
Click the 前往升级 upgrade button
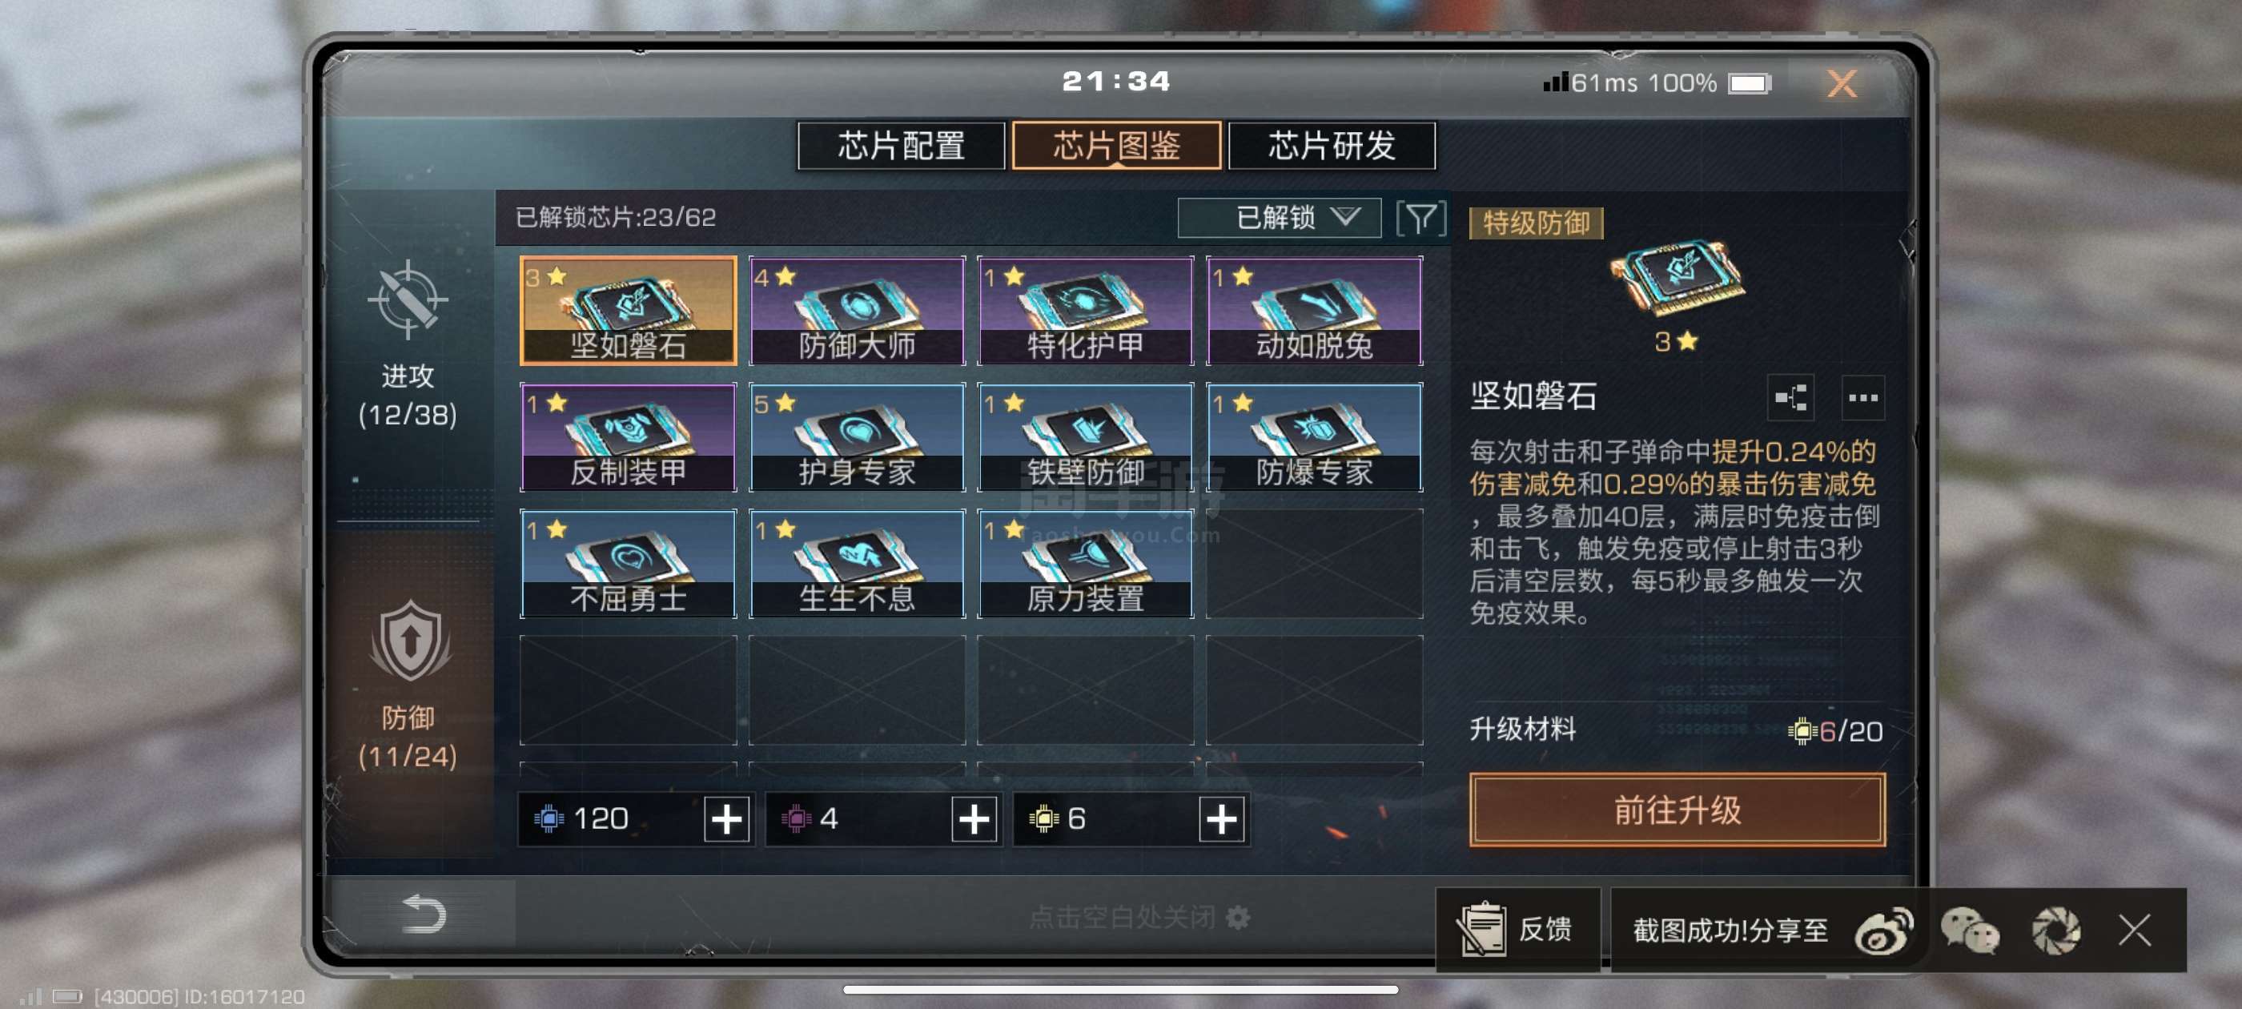pyautogui.click(x=1677, y=810)
